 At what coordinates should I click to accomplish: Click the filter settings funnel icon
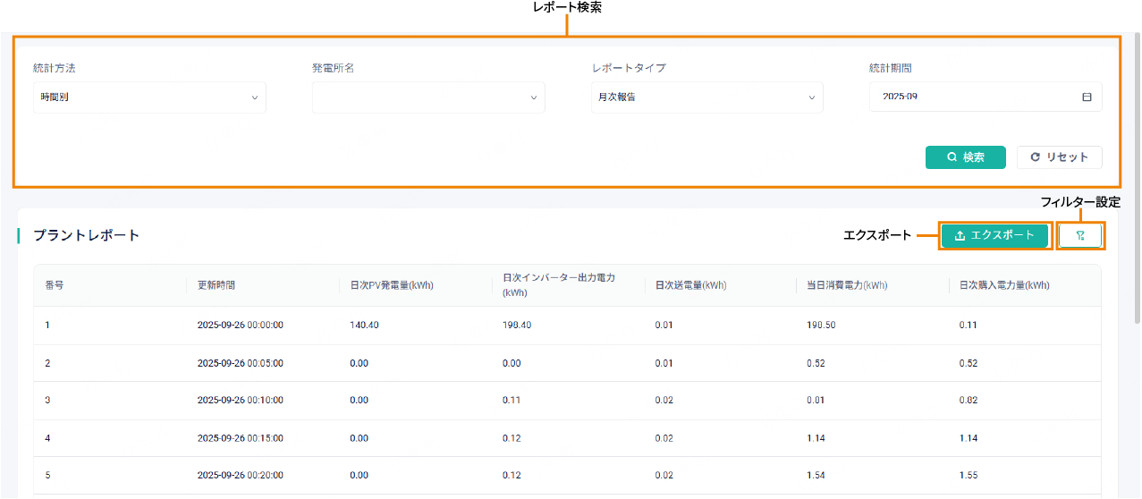point(1080,235)
